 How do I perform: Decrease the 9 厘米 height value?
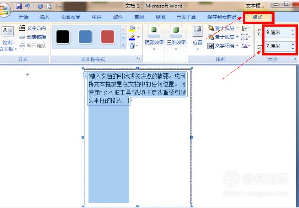click(293, 35)
